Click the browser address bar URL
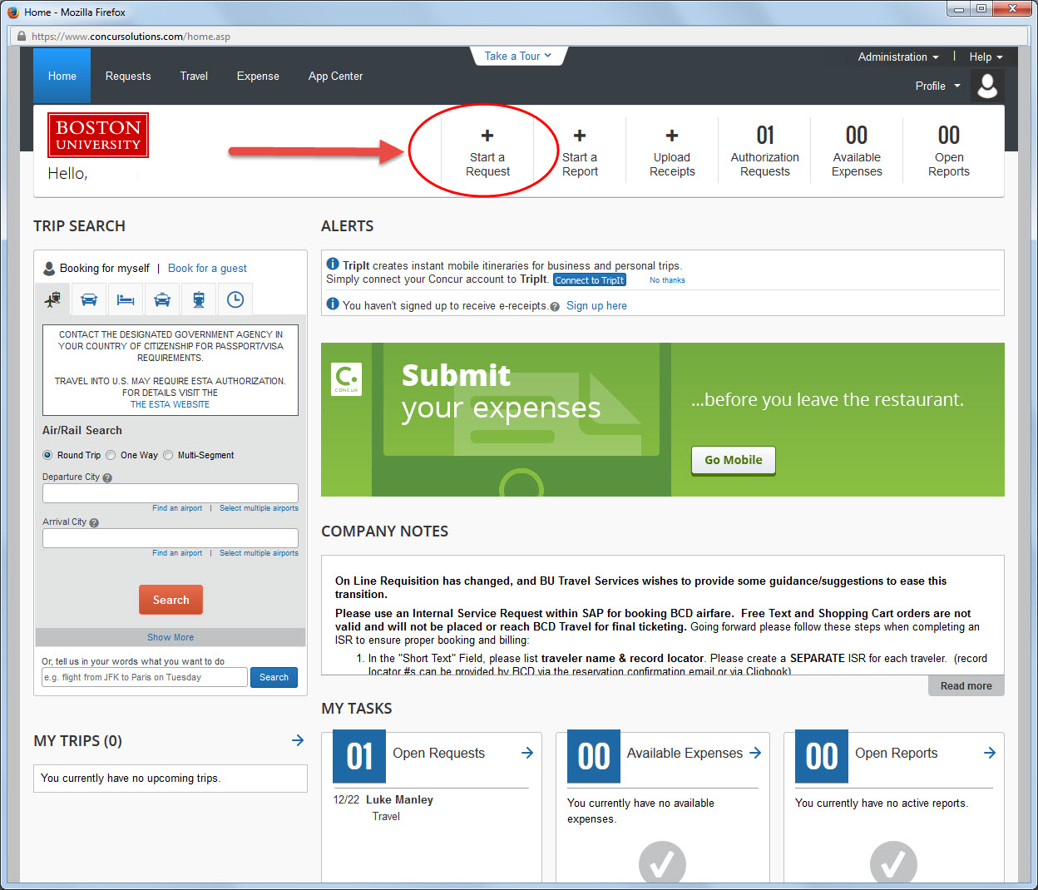 pos(131,37)
